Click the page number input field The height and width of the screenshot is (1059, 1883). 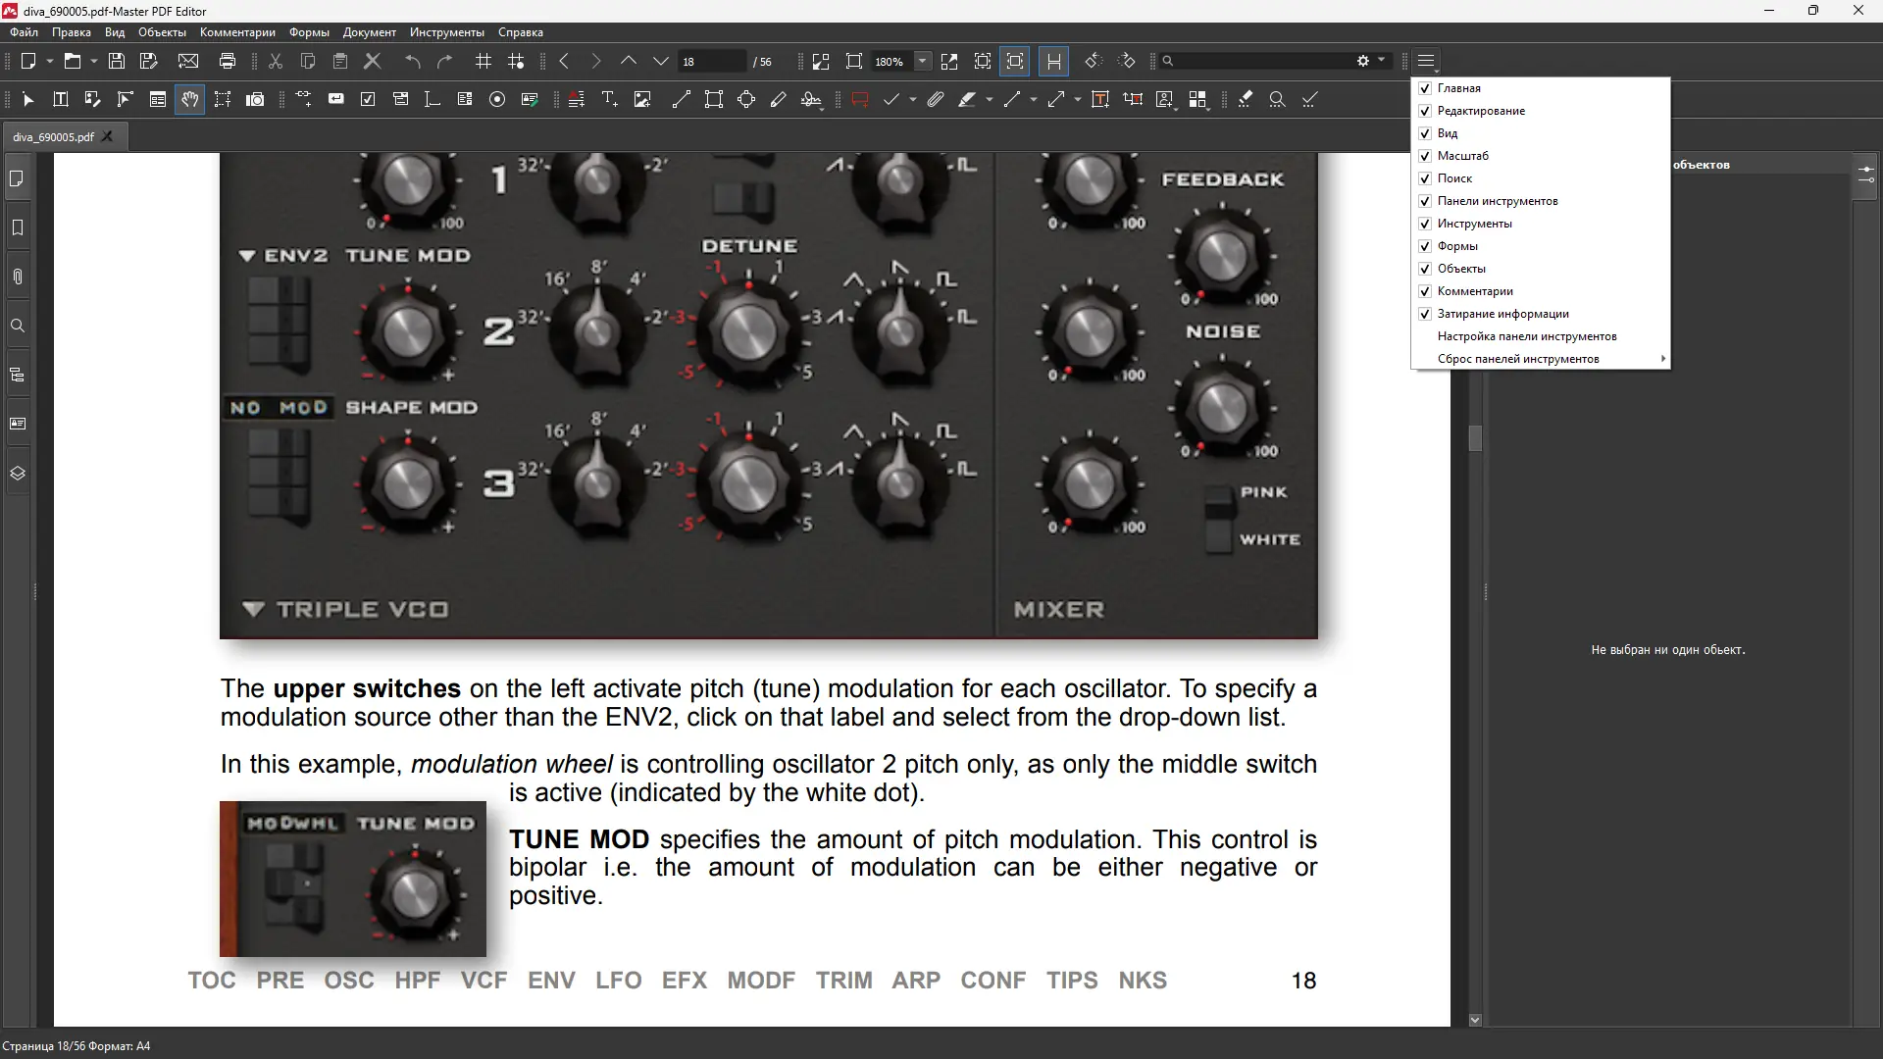(711, 61)
